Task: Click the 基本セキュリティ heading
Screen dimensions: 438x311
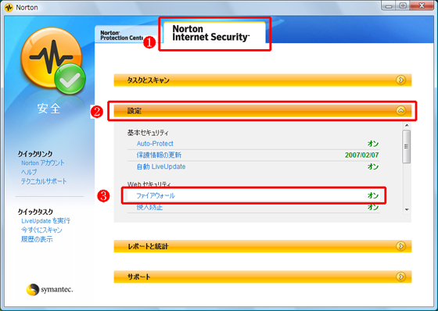Action: pos(148,133)
